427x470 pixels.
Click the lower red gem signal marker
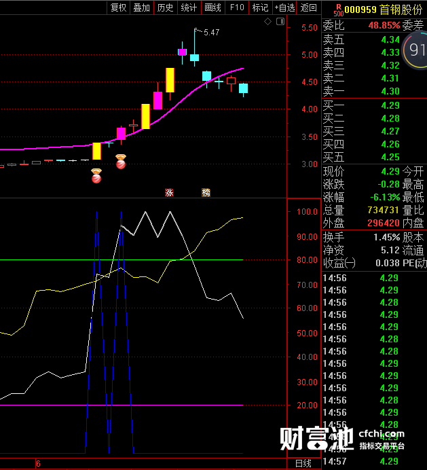coord(96,176)
